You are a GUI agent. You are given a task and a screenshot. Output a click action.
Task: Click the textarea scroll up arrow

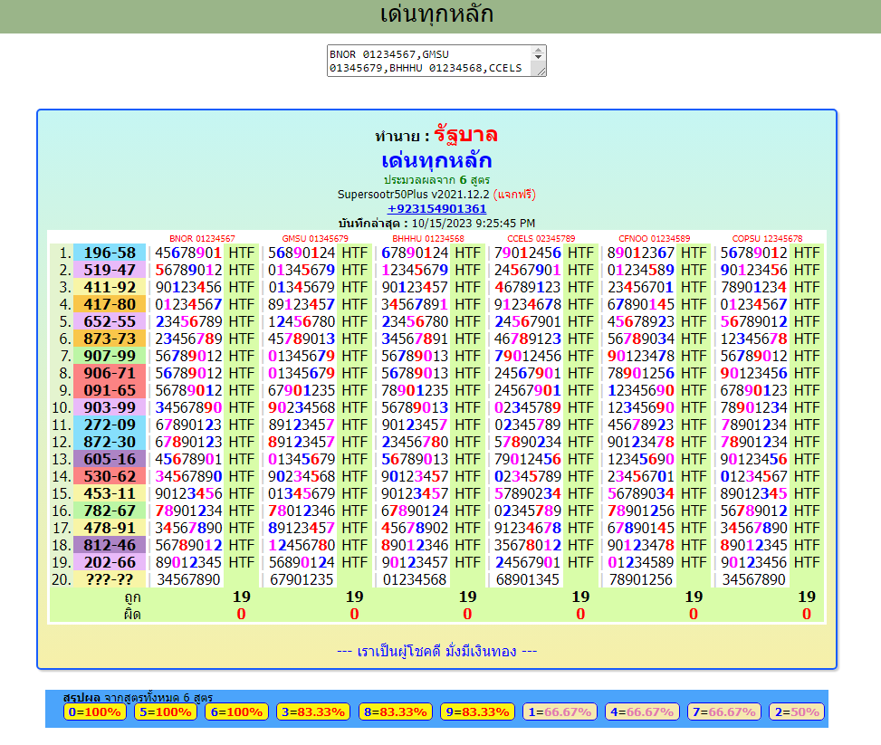click(x=538, y=51)
